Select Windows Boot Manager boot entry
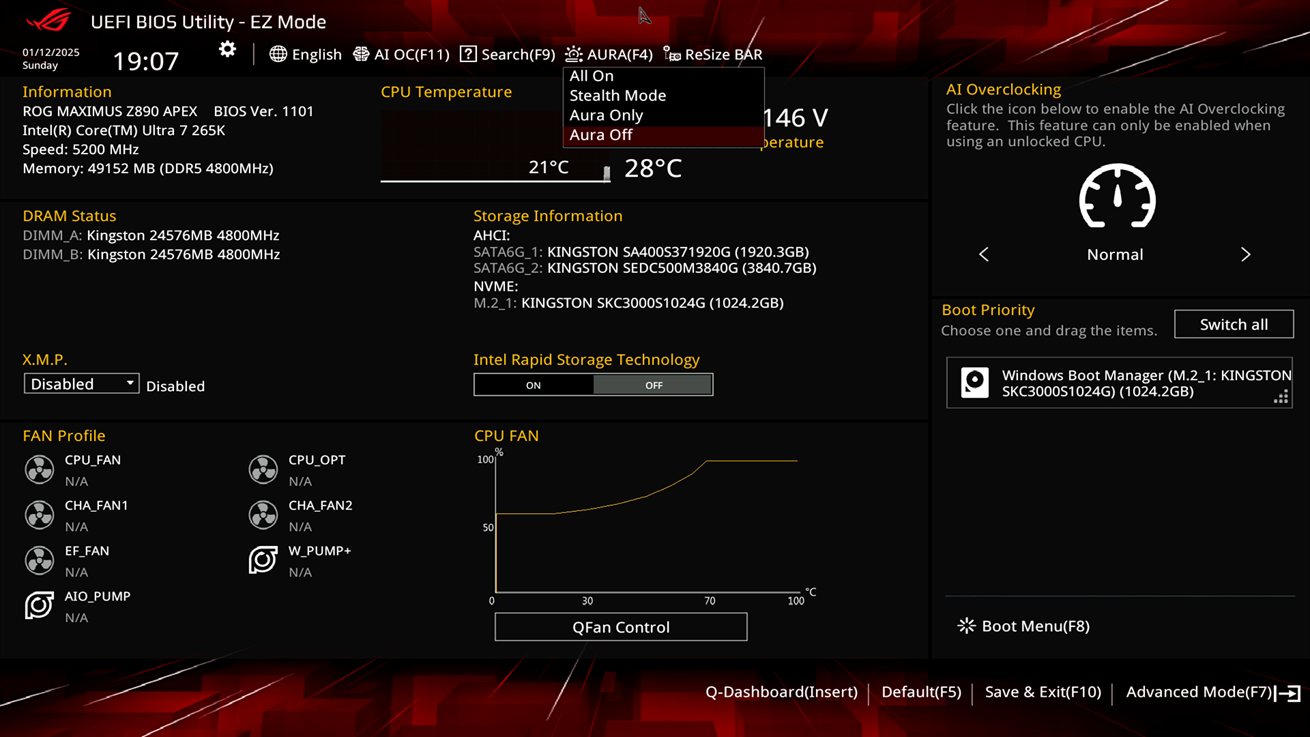This screenshot has height=737, width=1310. (1120, 383)
